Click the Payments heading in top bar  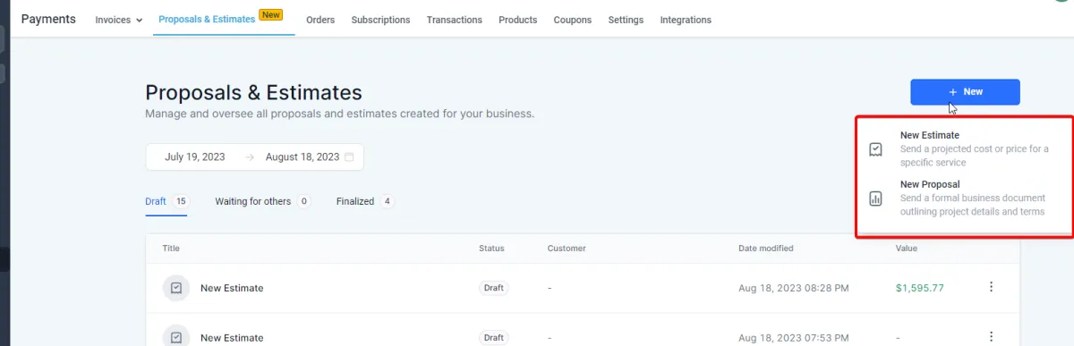click(48, 19)
